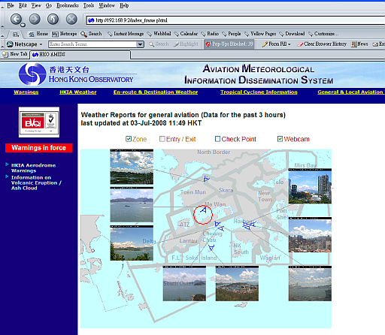Open HKIA Aerodrome Warnings link
Viewport: 385px width, 335px height.
click(33, 168)
